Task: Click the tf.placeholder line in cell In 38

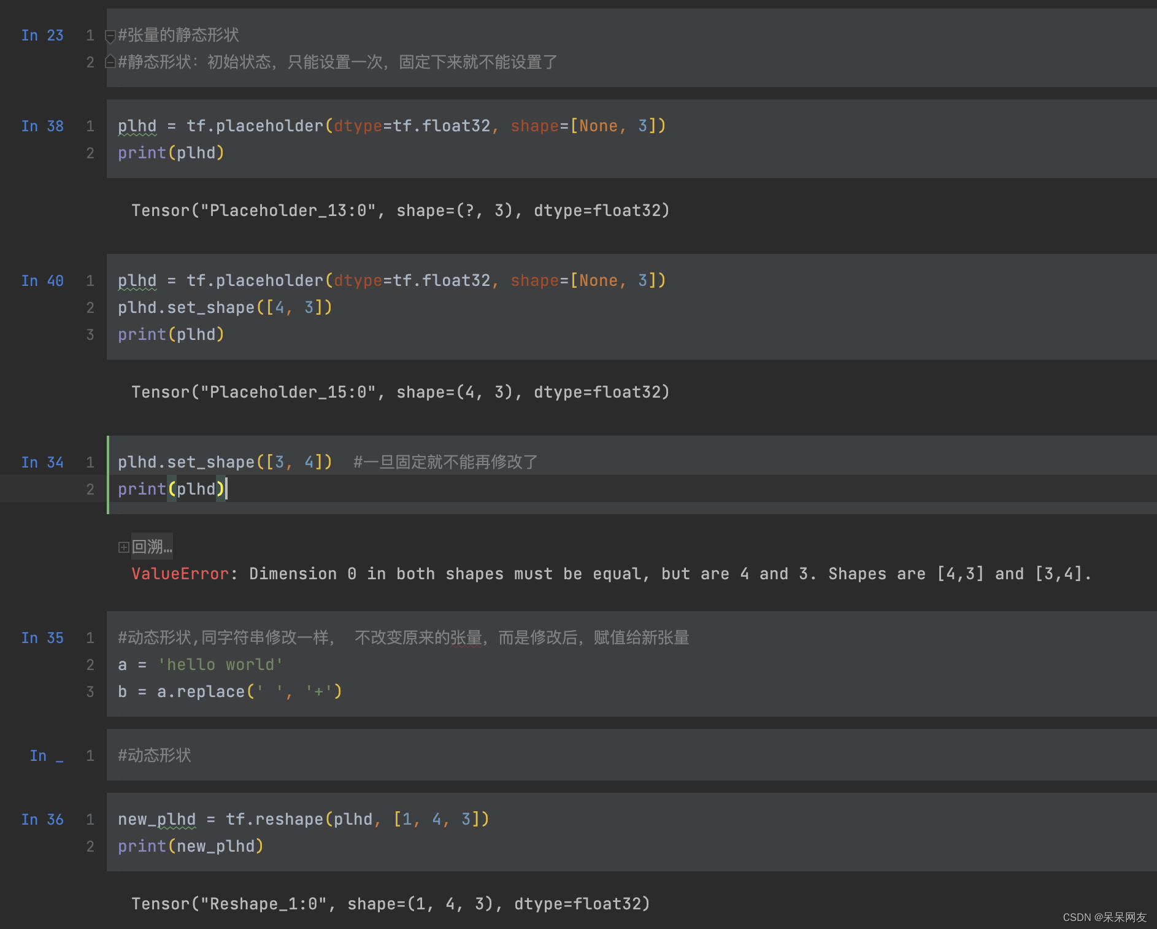Action: 392,126
